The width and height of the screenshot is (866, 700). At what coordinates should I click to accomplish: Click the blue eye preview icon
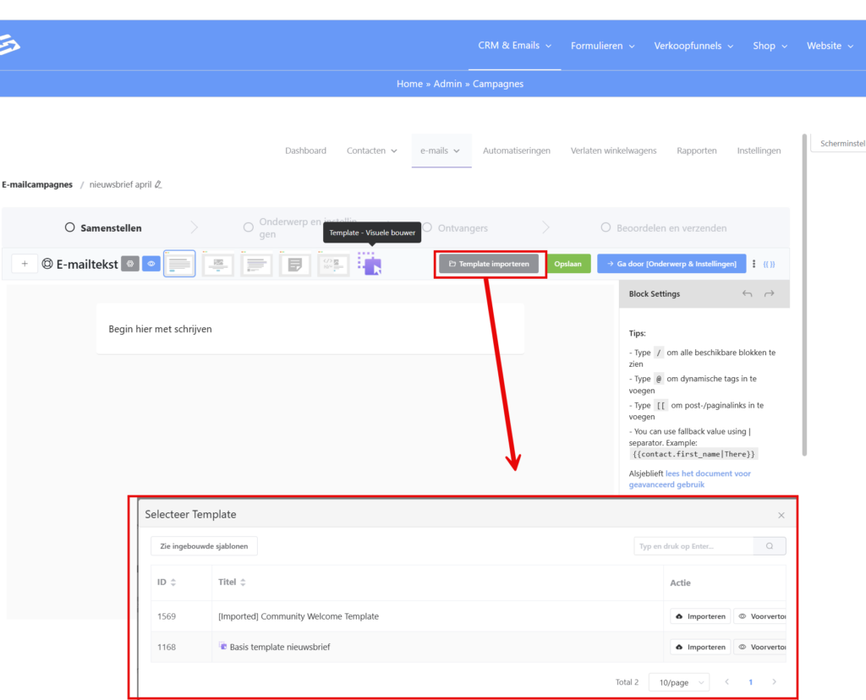point(151,264)
